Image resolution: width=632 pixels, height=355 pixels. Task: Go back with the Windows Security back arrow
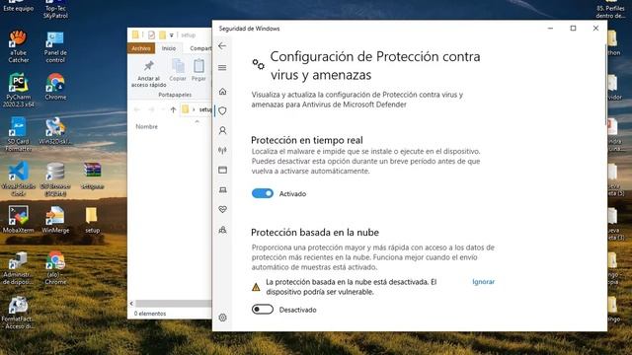pos(222,46)
